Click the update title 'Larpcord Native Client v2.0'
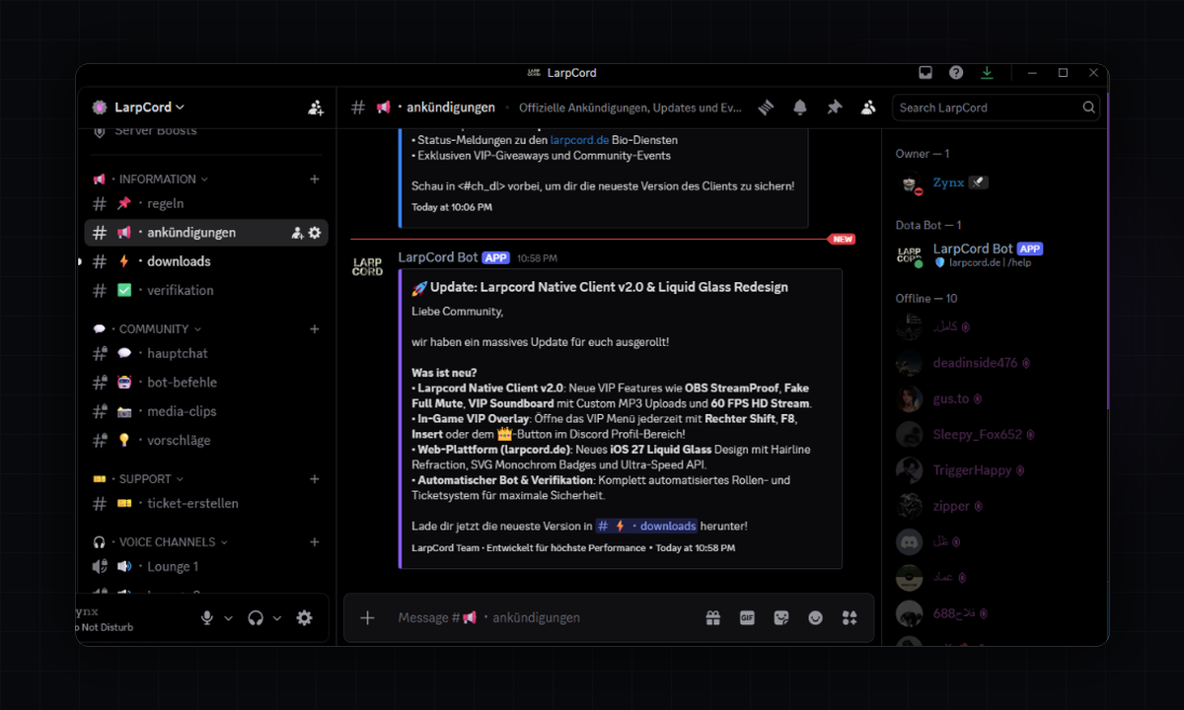 [609, 287]
